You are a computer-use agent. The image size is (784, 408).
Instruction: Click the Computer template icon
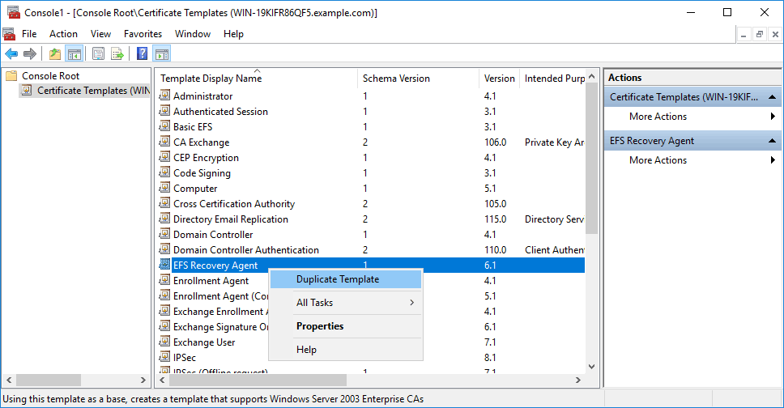164,188
